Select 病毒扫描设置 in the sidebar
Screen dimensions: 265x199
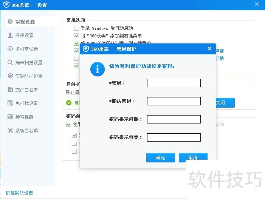(29, 63)
